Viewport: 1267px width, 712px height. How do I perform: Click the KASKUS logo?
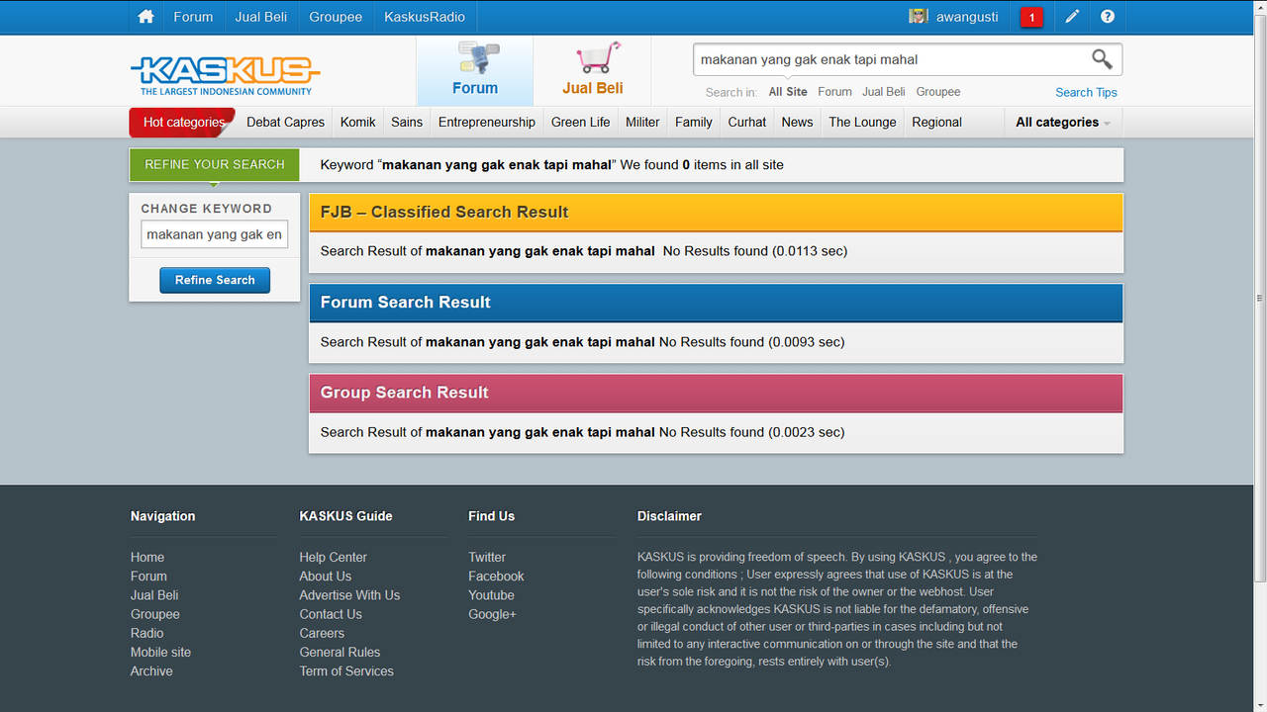pos(226,75)
